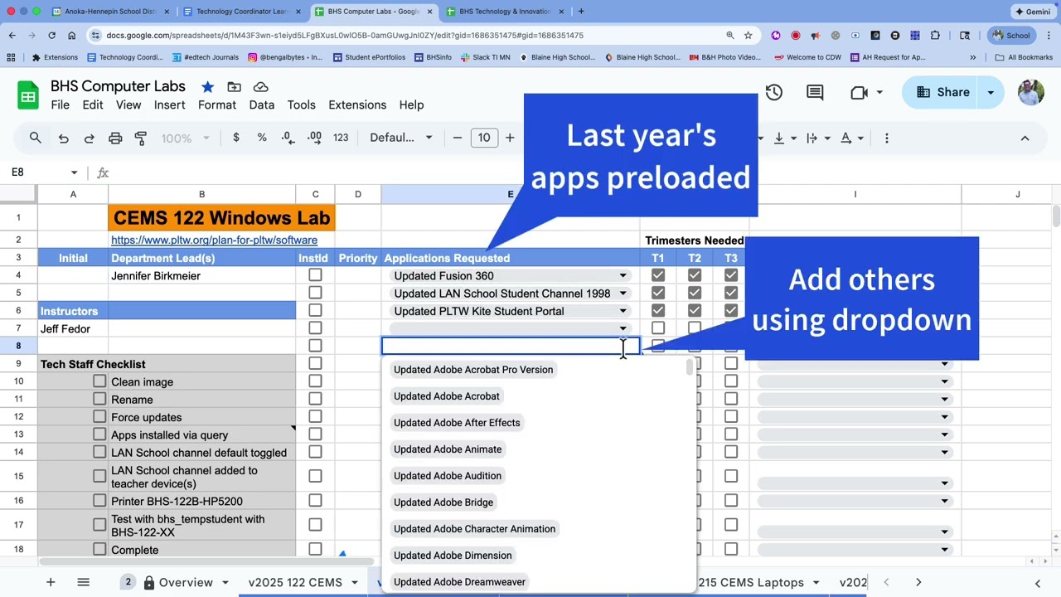1061x597 pixels.
Task: Open the Extensions menu
Action: coord(357,105)
